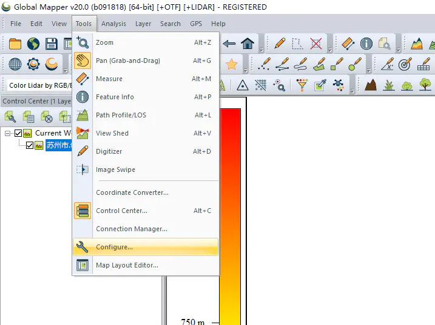Image resolution: width=435 pixels, height=325 pixels.
Task: Open the Color Lidar by RGB dropdown
Action: [40, 85]
